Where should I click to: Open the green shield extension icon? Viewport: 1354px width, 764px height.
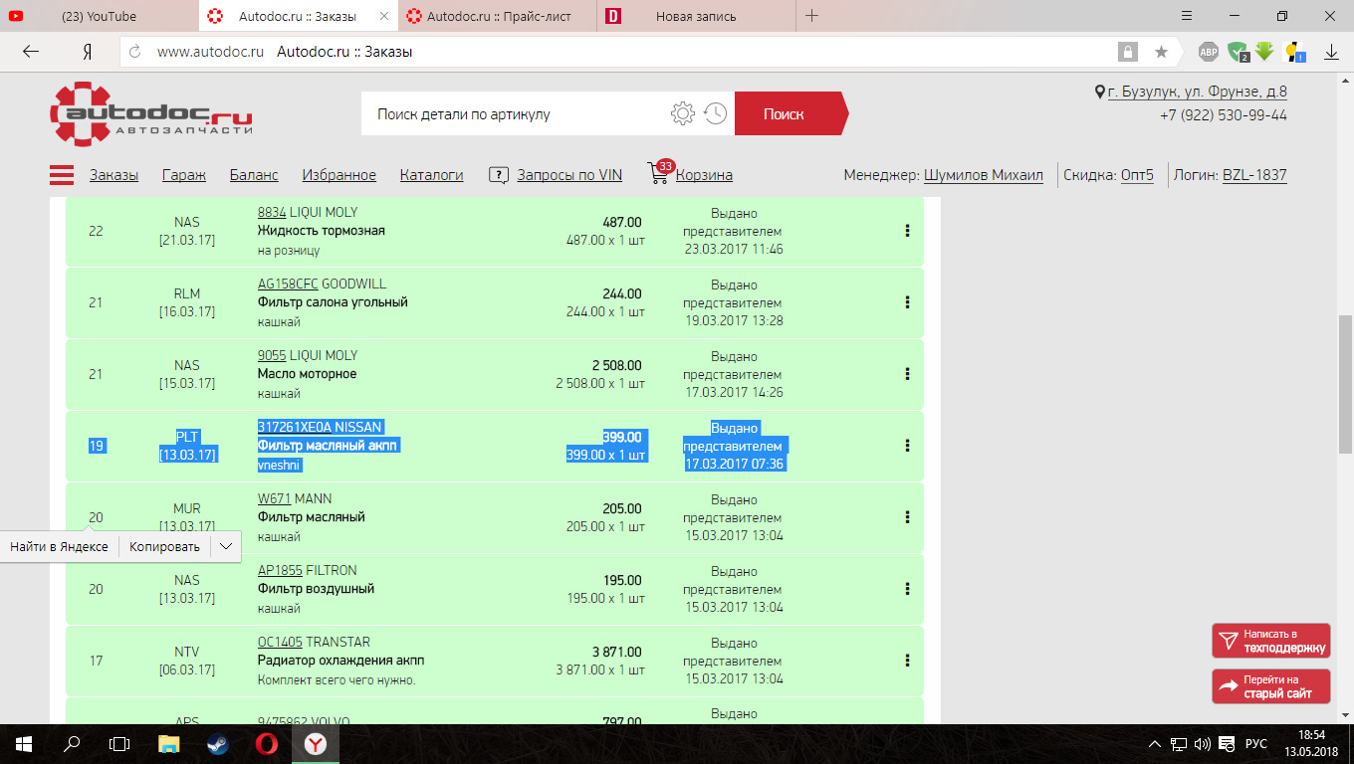pos(1237,52)
